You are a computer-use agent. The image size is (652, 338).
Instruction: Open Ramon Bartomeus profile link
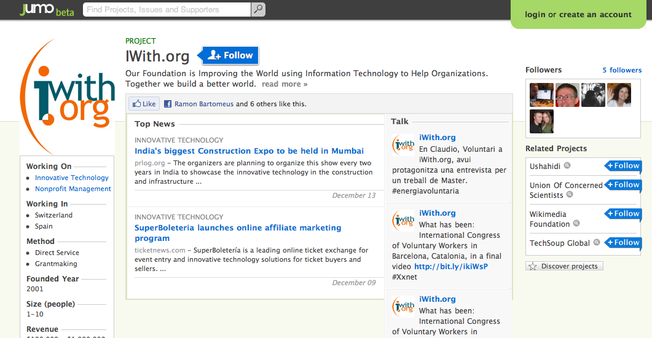(204, 104)
